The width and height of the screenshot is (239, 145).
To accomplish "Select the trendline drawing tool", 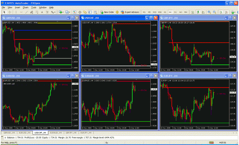I will coord(26,12).
